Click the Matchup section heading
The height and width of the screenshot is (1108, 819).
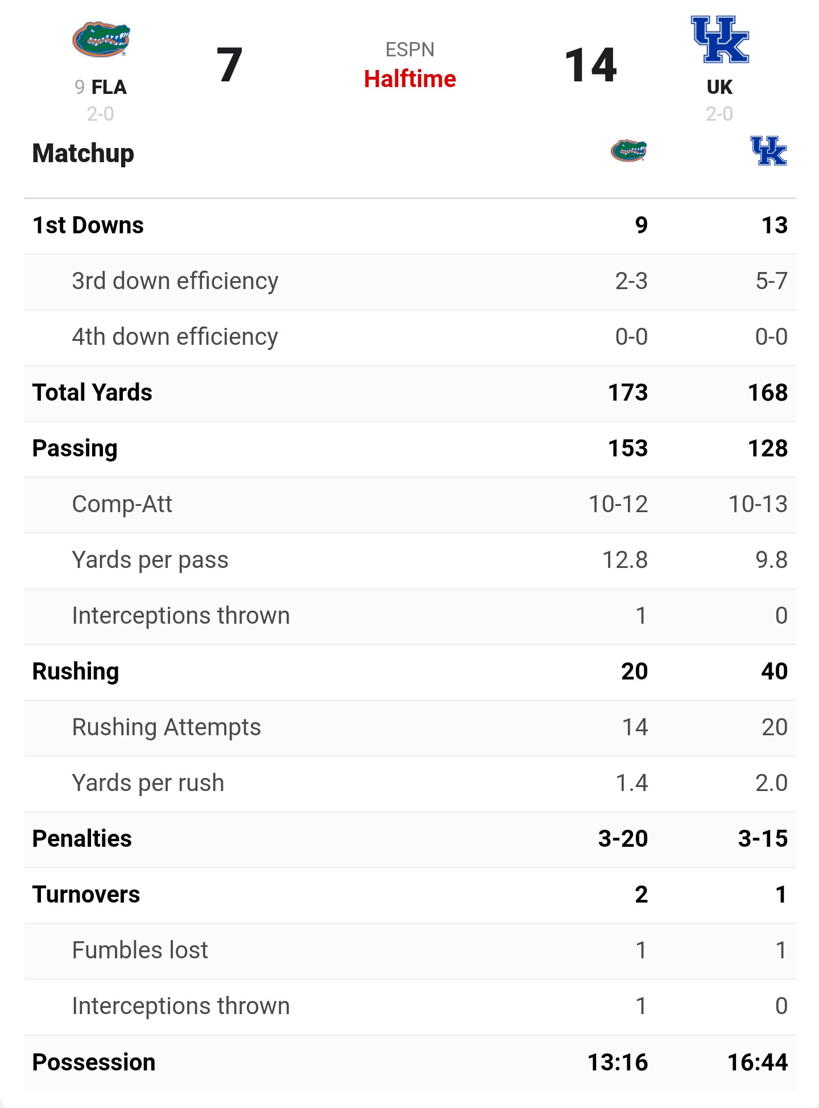click(83, 154)
